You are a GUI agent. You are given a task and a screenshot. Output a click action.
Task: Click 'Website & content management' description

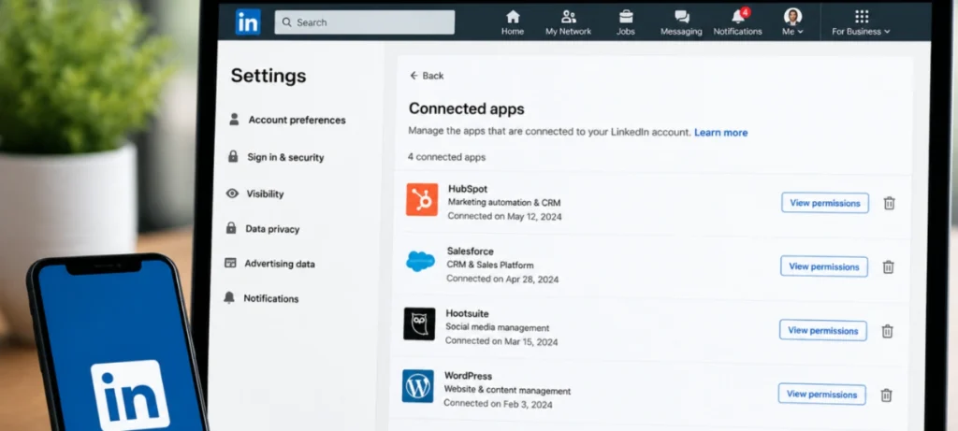[507, 390]
